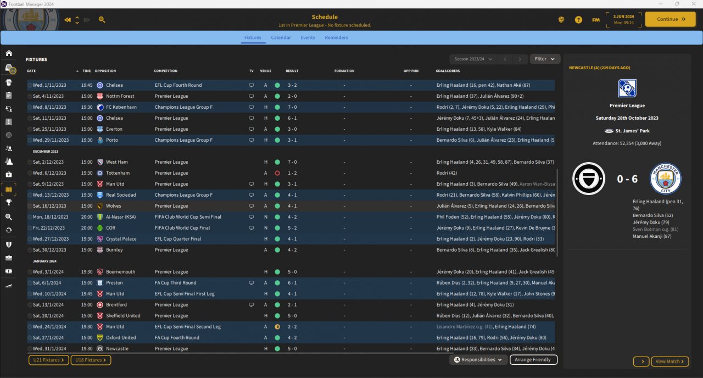Open the globe world icon in header
Screen dimensions: 703x378
click(x=561, y=20)
